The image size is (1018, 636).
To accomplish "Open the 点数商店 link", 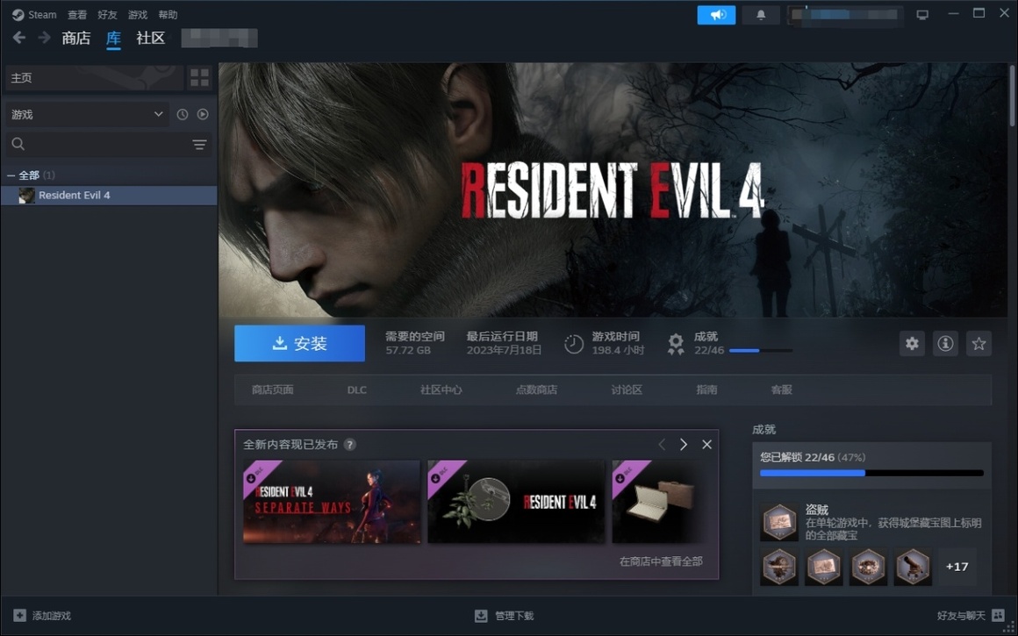I will (x=536, y=389).
